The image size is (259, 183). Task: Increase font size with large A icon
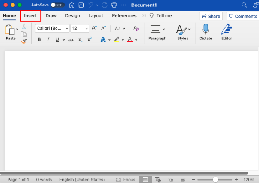click(x=94, y=28)
